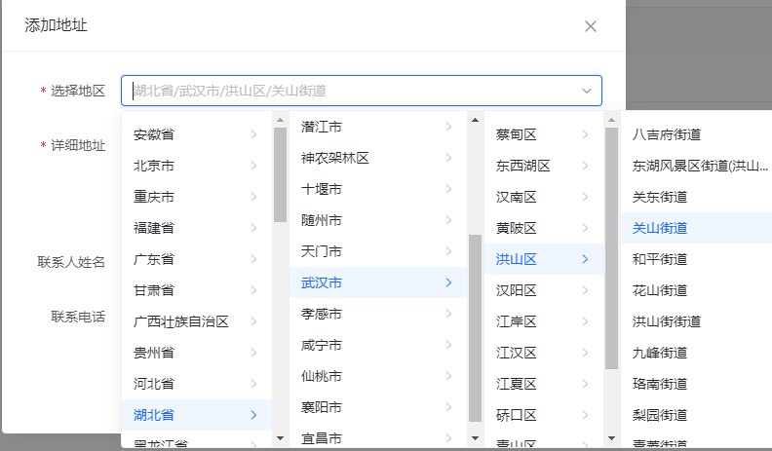Select 东西湖区 district

(x=523, y=166)
